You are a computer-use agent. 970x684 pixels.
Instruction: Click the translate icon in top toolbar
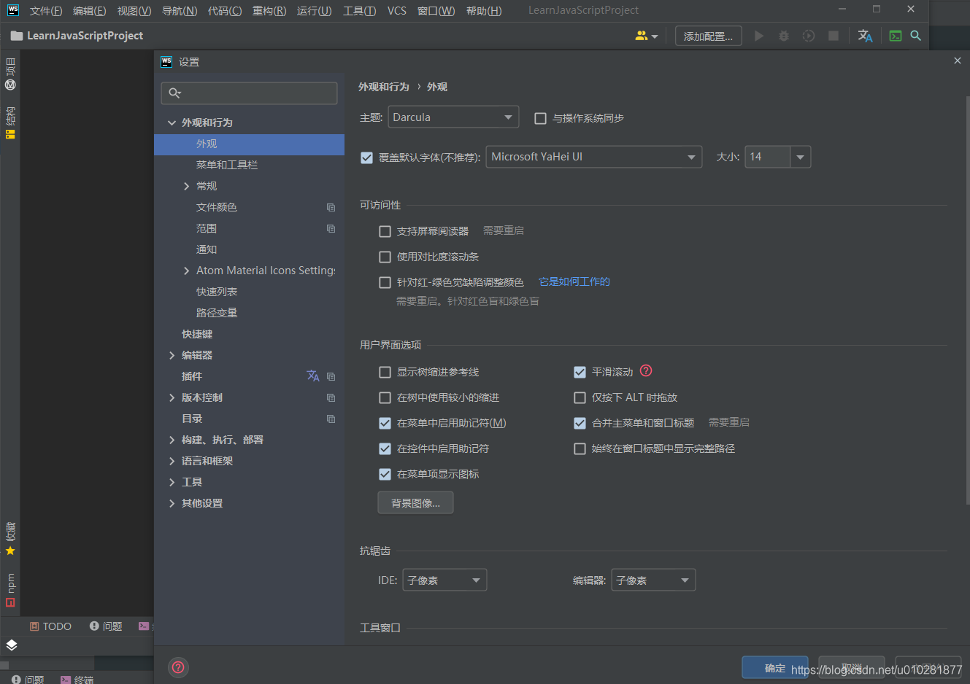(866, 36)
